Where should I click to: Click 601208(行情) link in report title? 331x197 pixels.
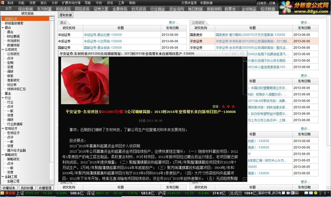pos(113,112)
